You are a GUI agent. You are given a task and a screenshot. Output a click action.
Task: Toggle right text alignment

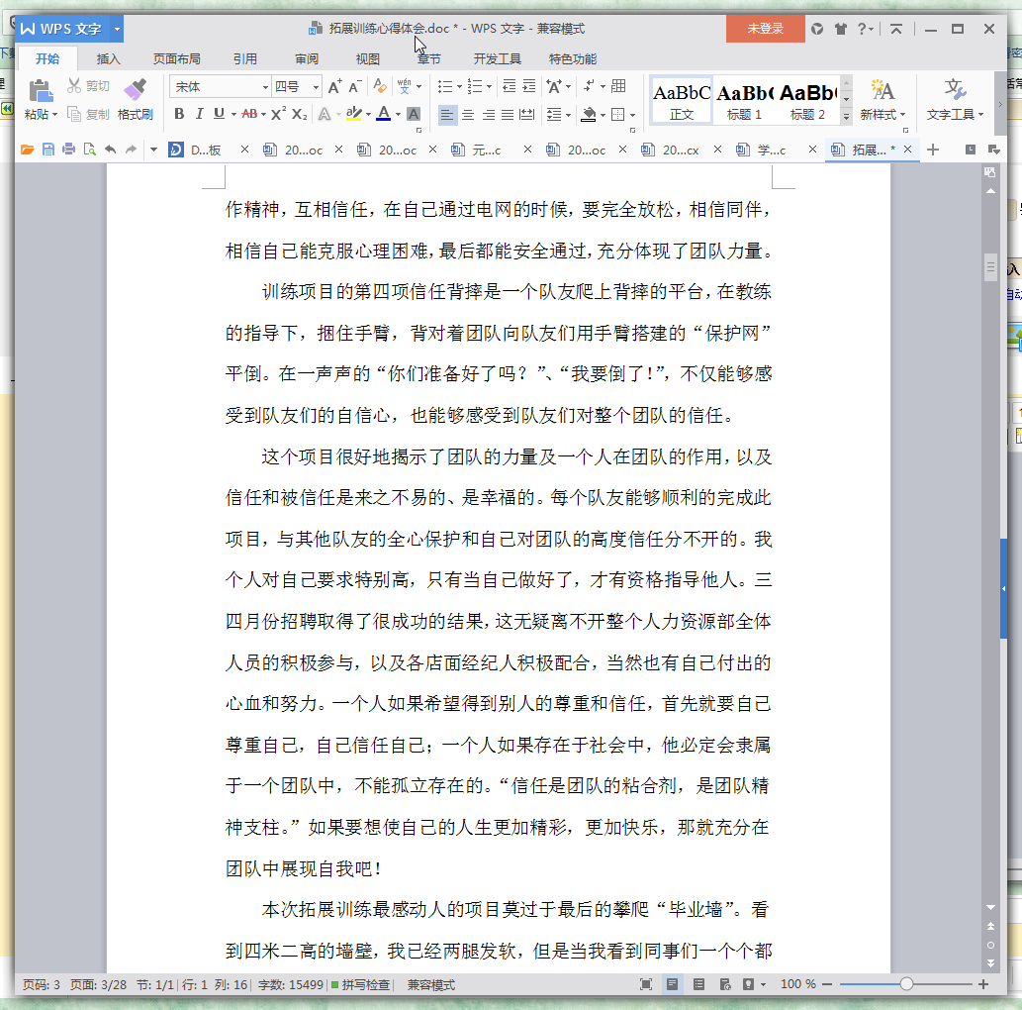(488, 115)
